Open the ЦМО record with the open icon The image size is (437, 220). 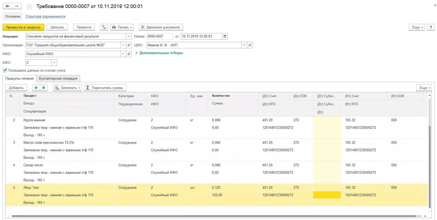click(x=250, y=45)
